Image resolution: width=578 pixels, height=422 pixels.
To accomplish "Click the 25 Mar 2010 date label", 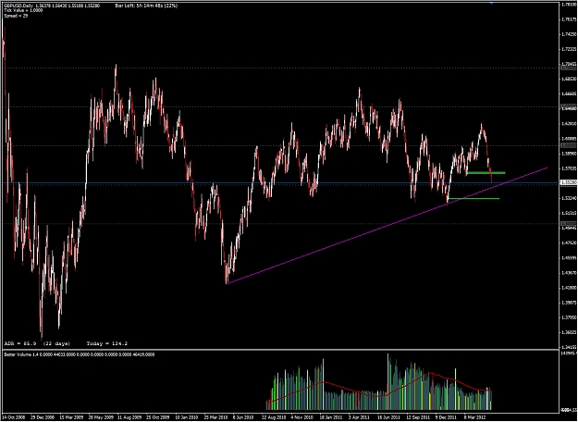I will pos(216,416).
